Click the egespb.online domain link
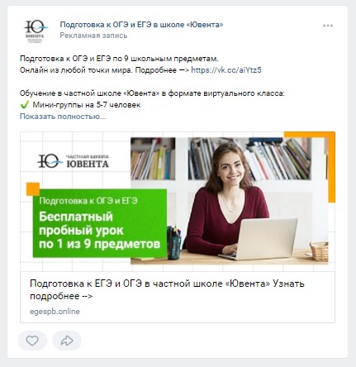 (x=55, y=312)
